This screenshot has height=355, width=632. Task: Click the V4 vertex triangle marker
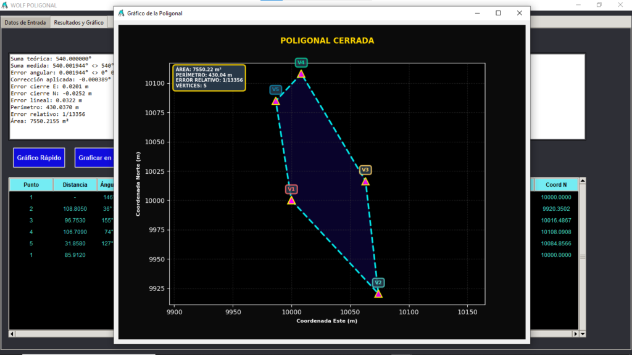tap(301, 74)
